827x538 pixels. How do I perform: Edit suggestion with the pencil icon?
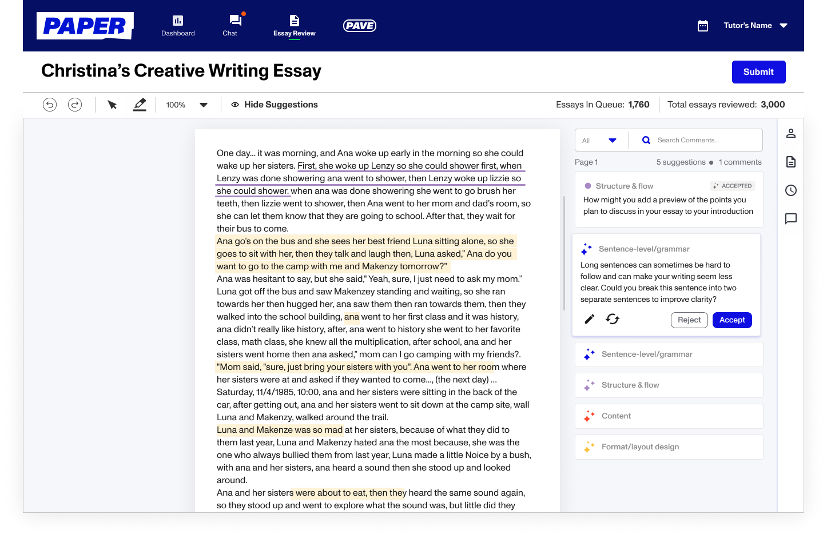590,319
